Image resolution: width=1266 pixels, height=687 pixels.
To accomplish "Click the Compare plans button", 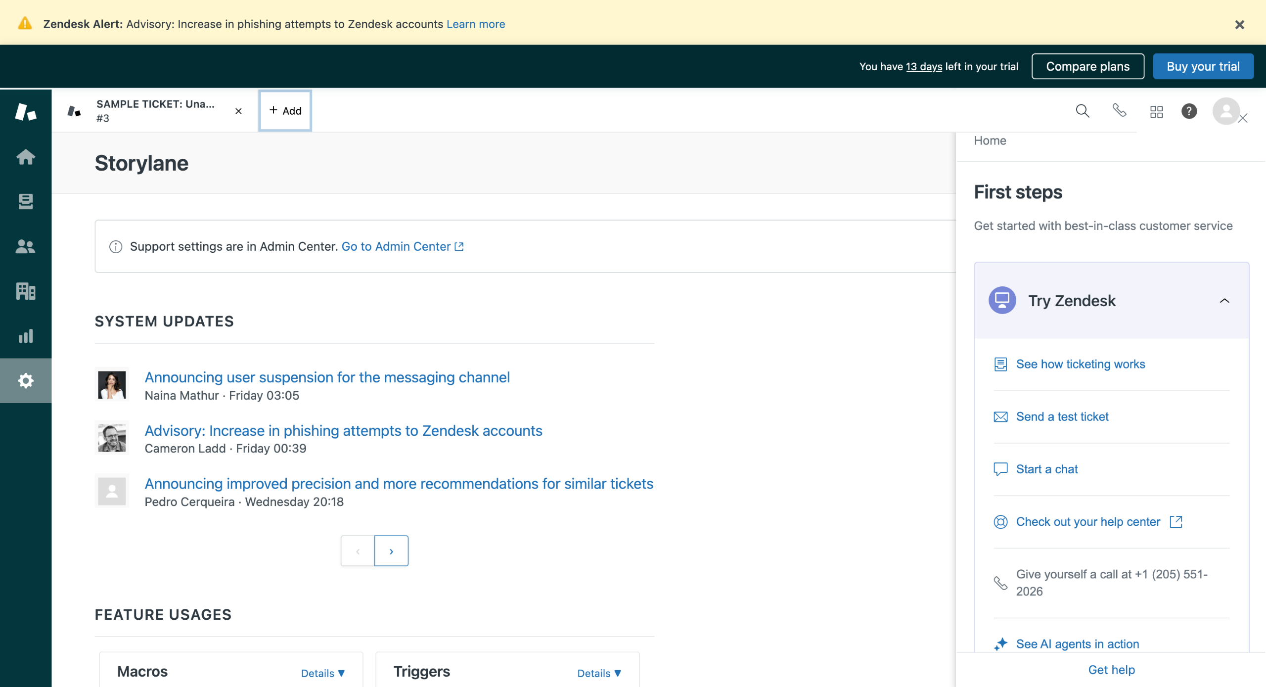I will click(x=1087, y=66).
